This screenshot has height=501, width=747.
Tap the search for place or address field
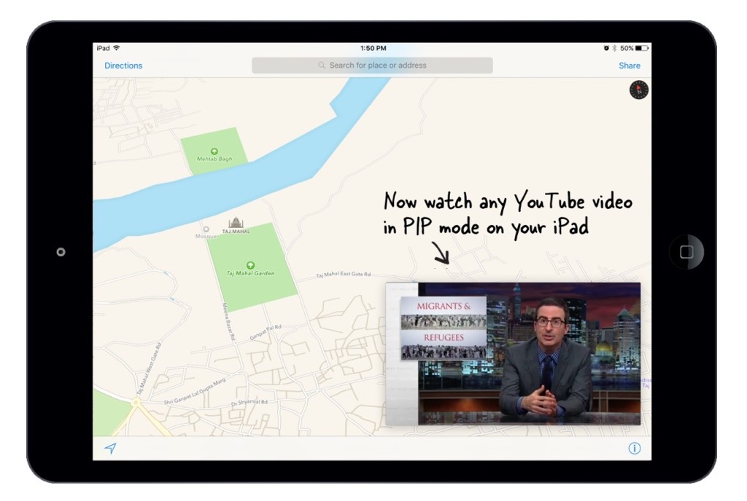click(372, 66)
